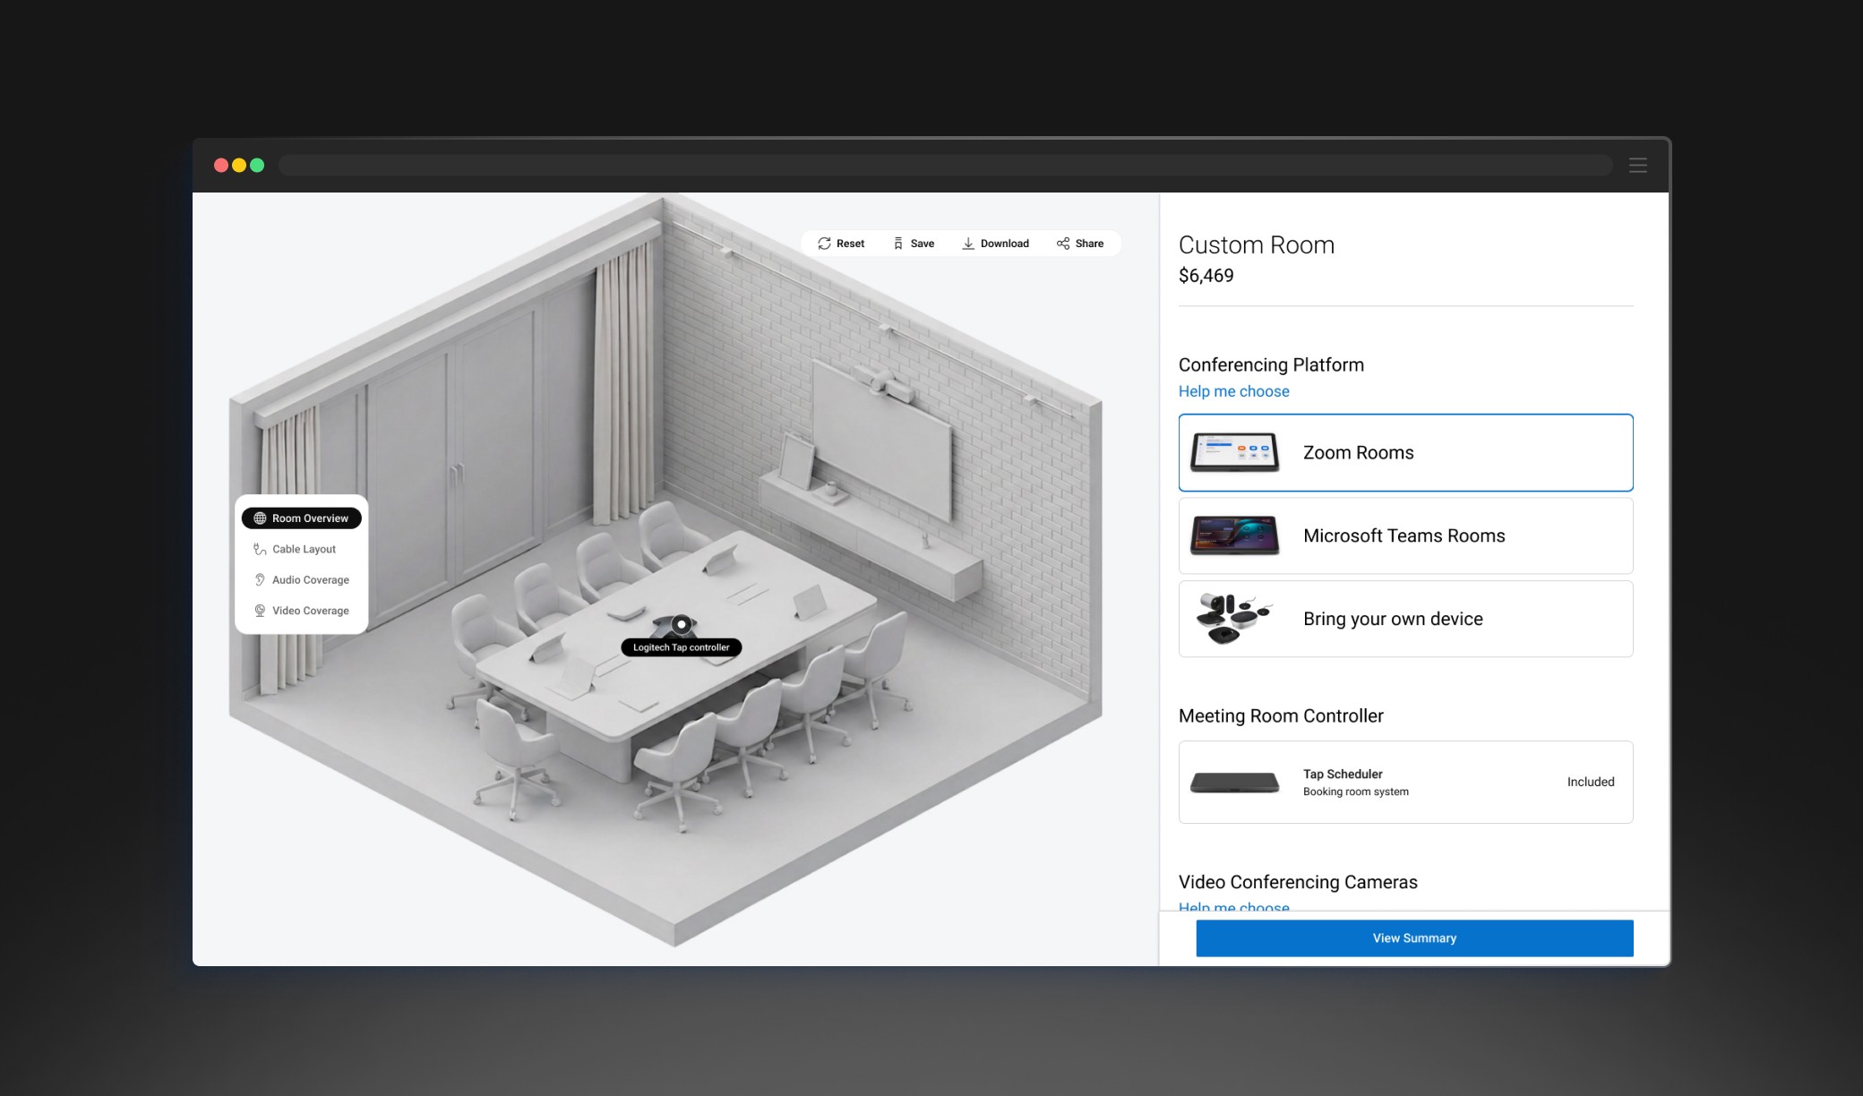
Task: Click the Reset button label
Action: point(850,244)
